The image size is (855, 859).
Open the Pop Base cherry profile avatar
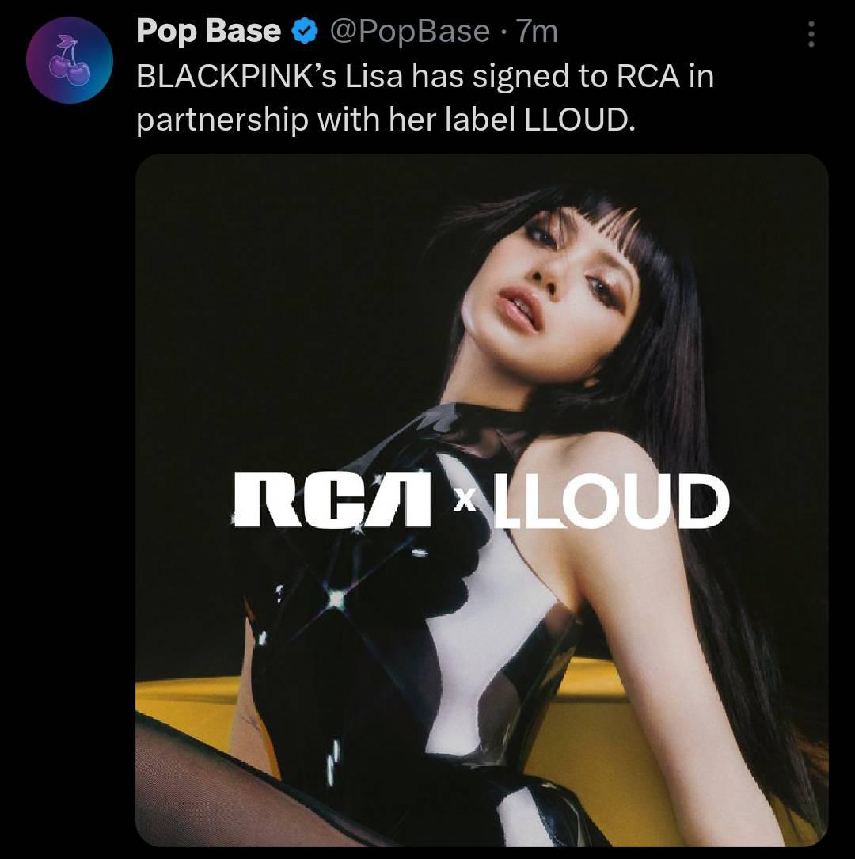70,60
